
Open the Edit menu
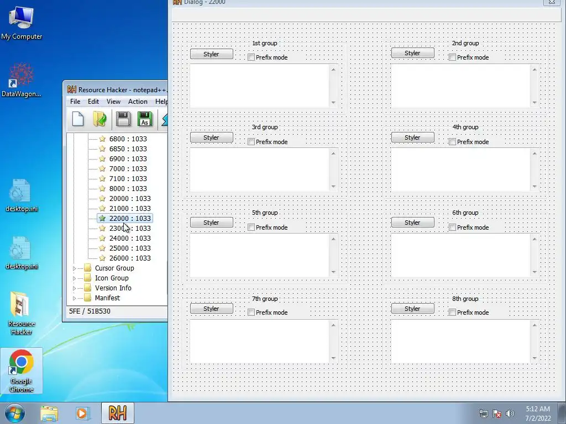(x=93, y=102)
